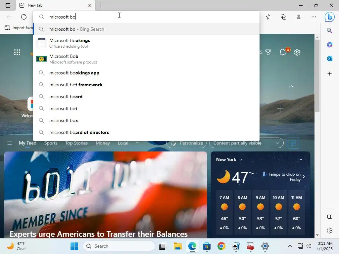Screen dimensions: 339x254
Task: Click the sidebar search icon
Action: click(x=329, y=30)
